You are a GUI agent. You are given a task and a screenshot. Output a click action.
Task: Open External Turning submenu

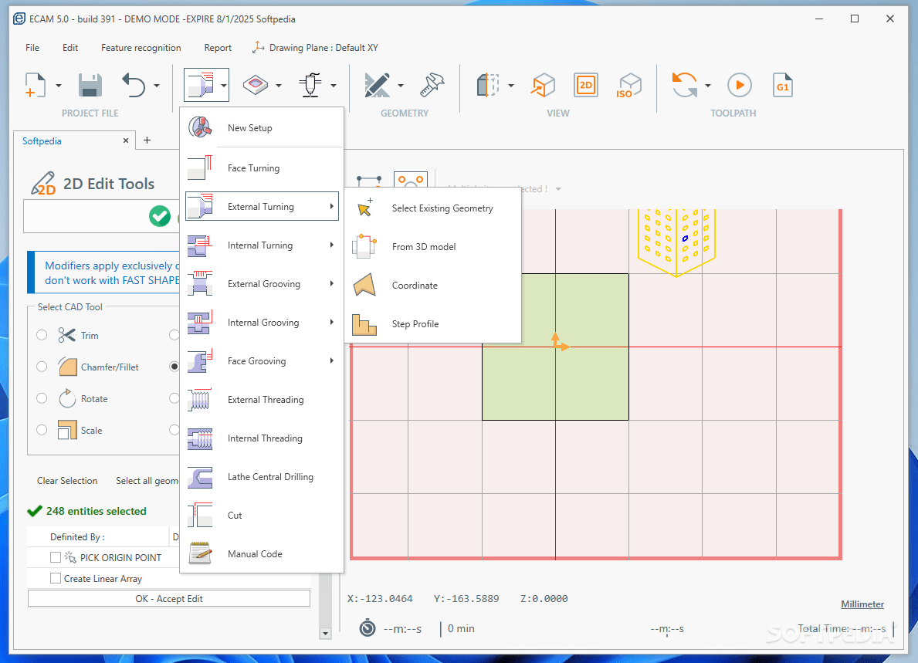point(262,207)
